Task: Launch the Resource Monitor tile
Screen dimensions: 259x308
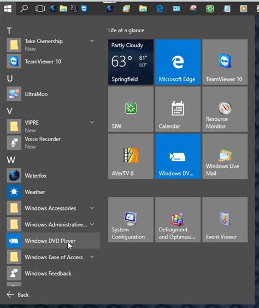Action: [225, 109]
